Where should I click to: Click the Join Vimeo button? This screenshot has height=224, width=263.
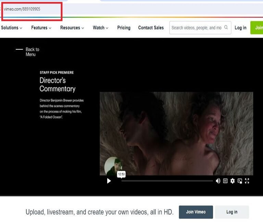196,212
